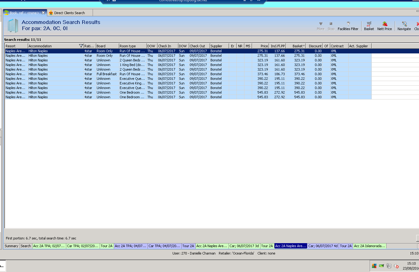Viewport: 419px width, 272px height.
Task: Sort by the Price column header
Action: [264, 46]
